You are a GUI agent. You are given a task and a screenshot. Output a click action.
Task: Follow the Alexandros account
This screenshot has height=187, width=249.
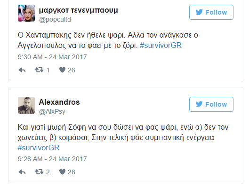coord(211,104)
